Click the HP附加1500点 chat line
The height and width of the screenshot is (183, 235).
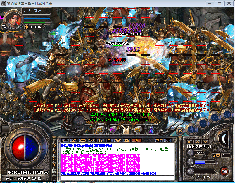pos(101,156)
